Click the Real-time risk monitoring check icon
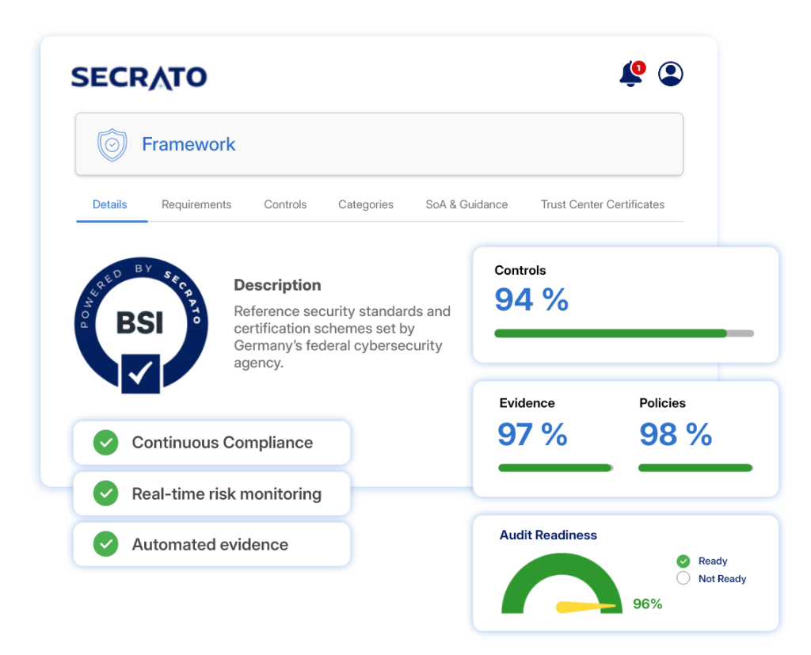Viewport: 811px width, 655px height. point(106,493)
